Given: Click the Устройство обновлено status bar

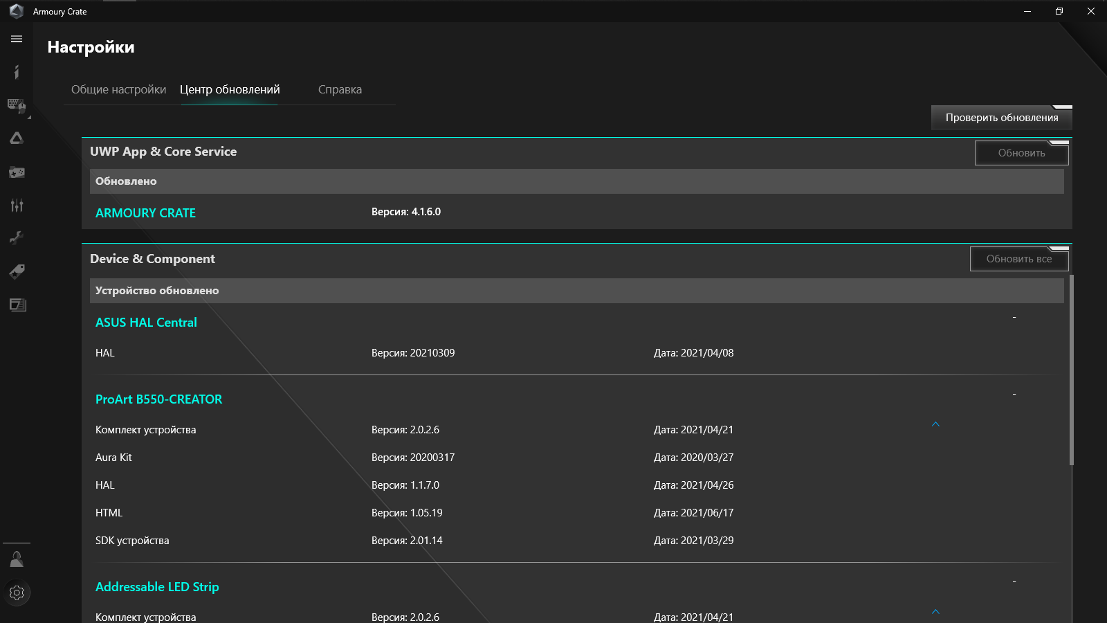Looking at the screenshot, I should coord(577,291).
